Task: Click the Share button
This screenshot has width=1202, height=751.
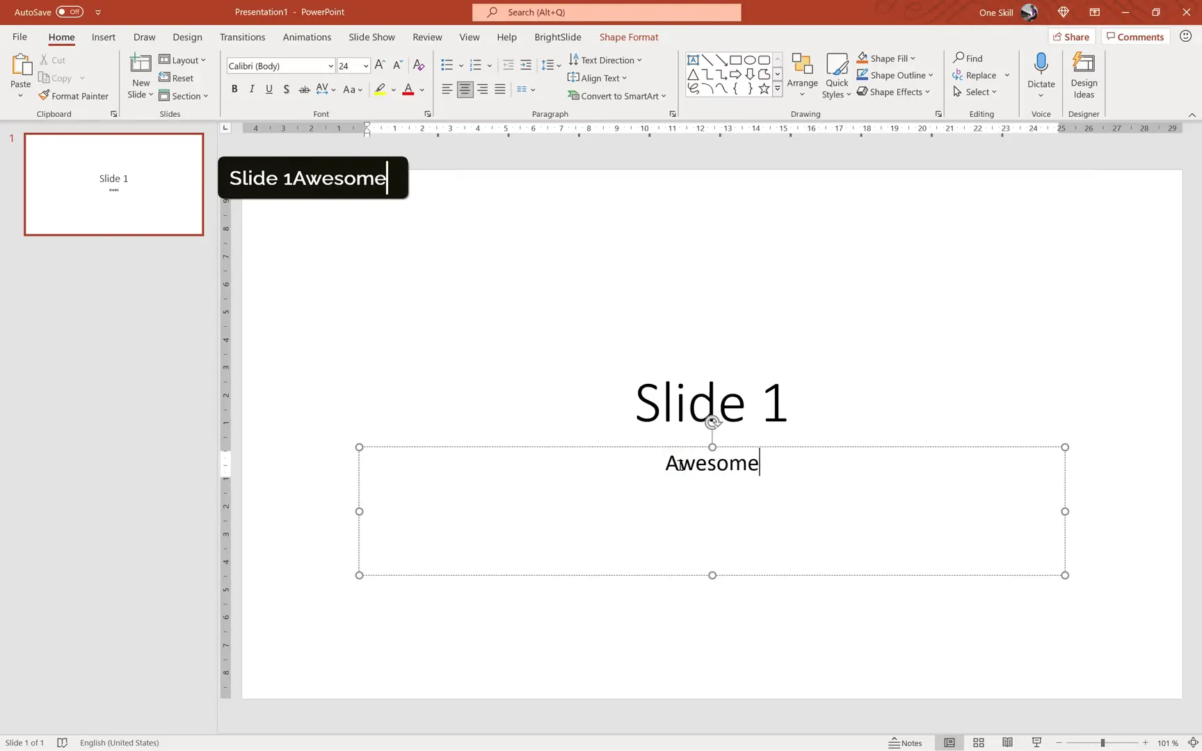Action: (1072, 37)
